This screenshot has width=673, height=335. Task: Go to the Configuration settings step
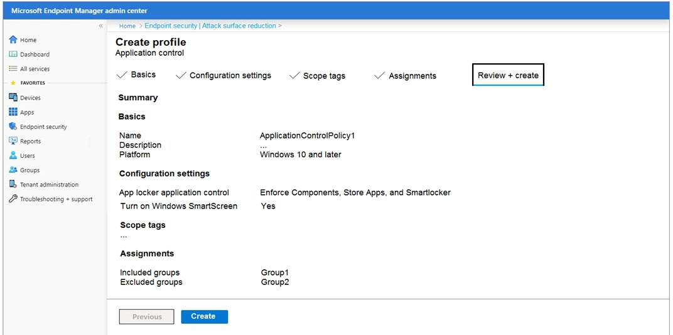click(x=223, y=75)
